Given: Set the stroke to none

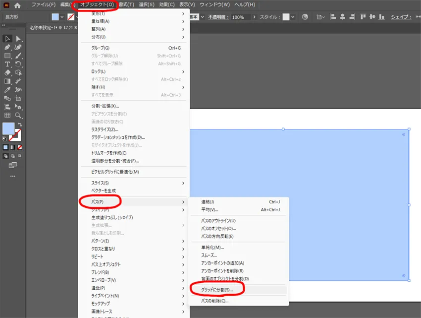Looking at the screenshot, I should click(x=19, y=147).
